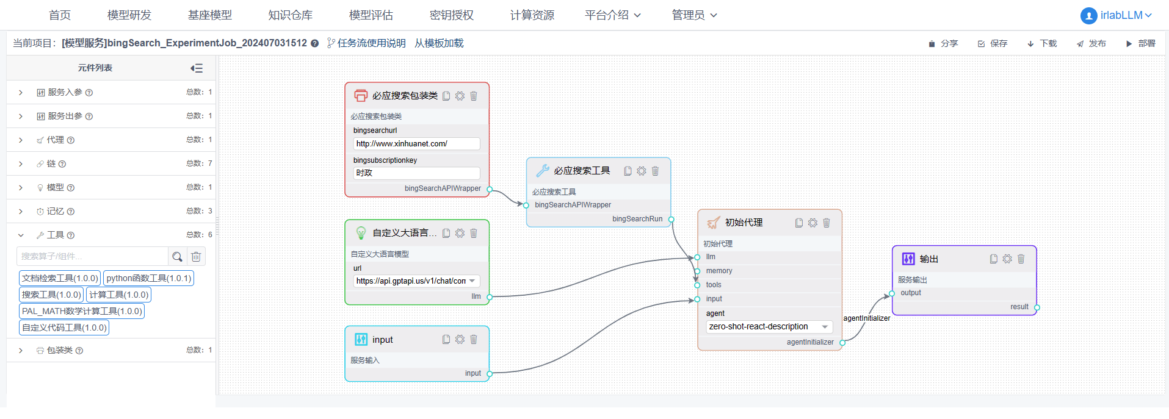Collapse the 工具 category

[x=21, y=235]
